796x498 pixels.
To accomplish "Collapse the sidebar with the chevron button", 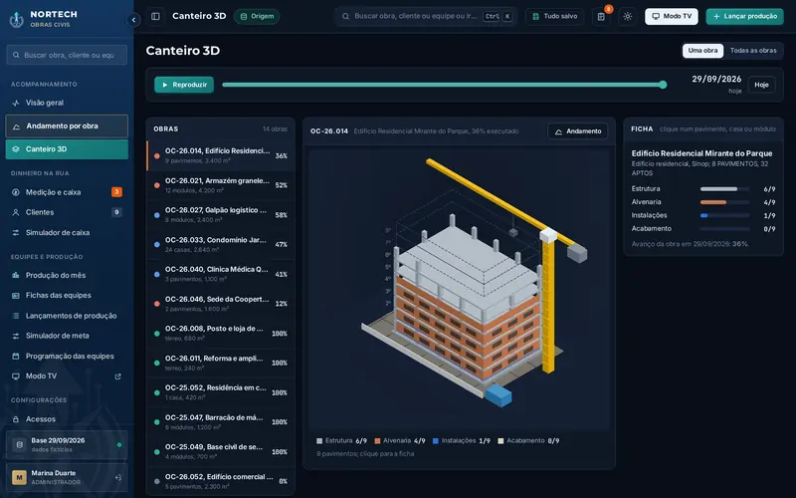I will point(133,20).
